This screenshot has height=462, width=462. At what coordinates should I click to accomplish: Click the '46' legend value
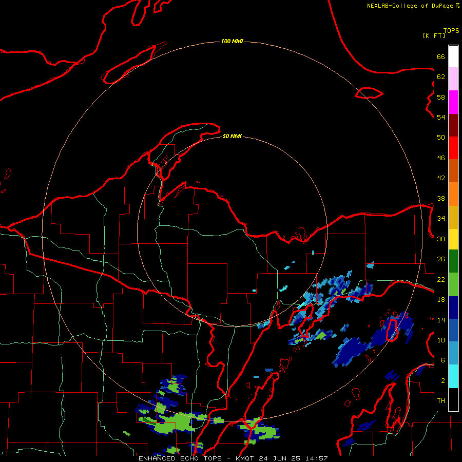tap(441, 158)
